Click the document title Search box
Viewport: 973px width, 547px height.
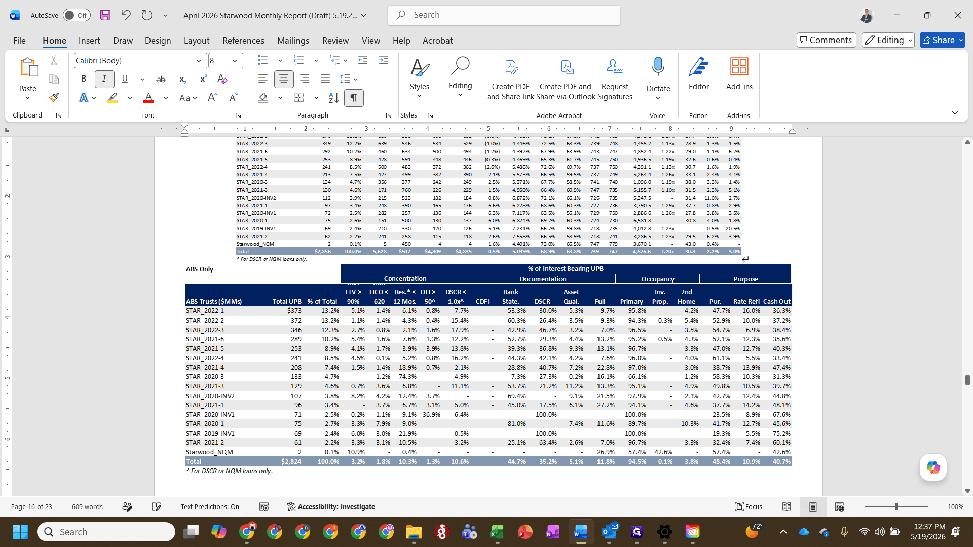click(504, 15)
